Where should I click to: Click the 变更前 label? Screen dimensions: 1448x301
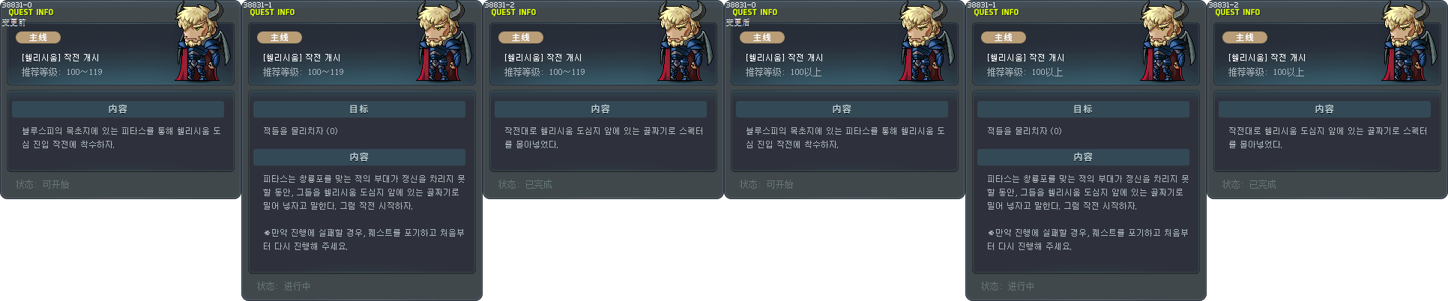click(13, 22)
